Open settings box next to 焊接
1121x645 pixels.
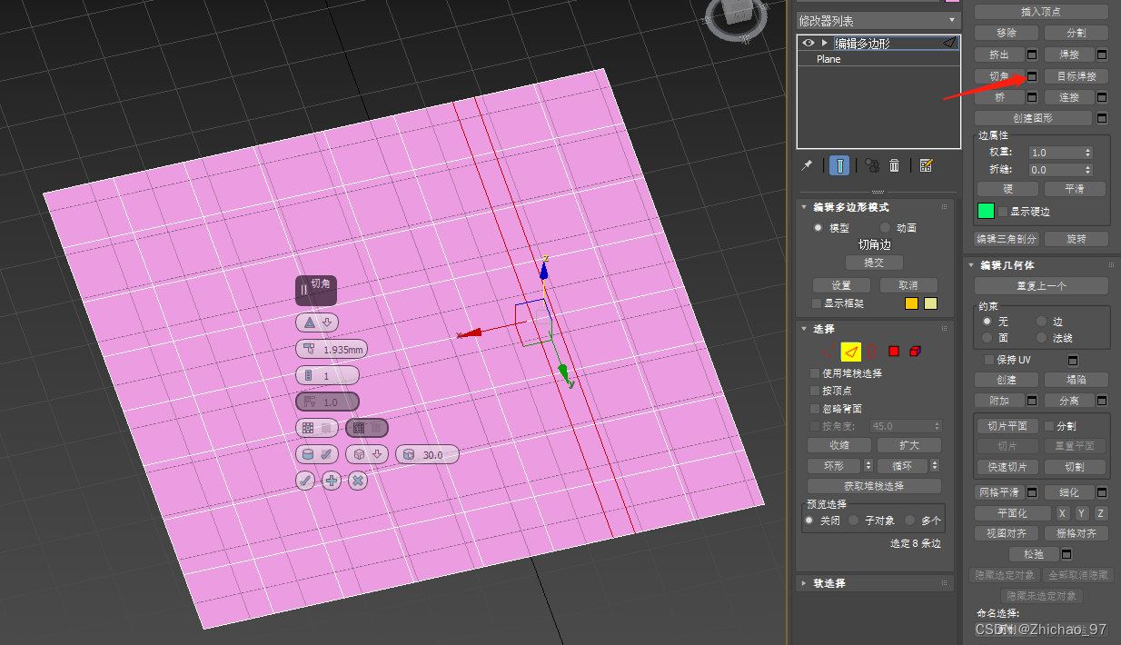(x=1102, y=55)
